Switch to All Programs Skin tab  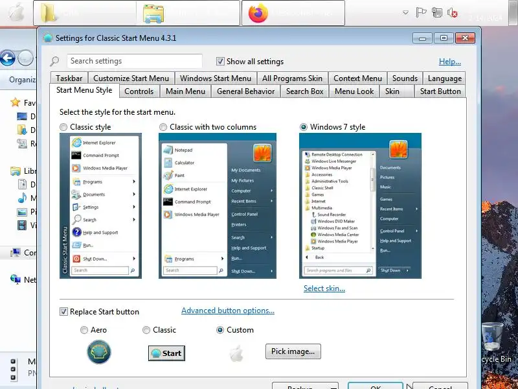pyautogui.click(x=292, y=78)
